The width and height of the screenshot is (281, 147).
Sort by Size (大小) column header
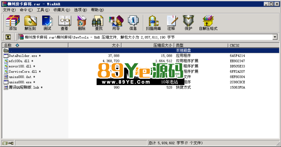pos(95,45)
